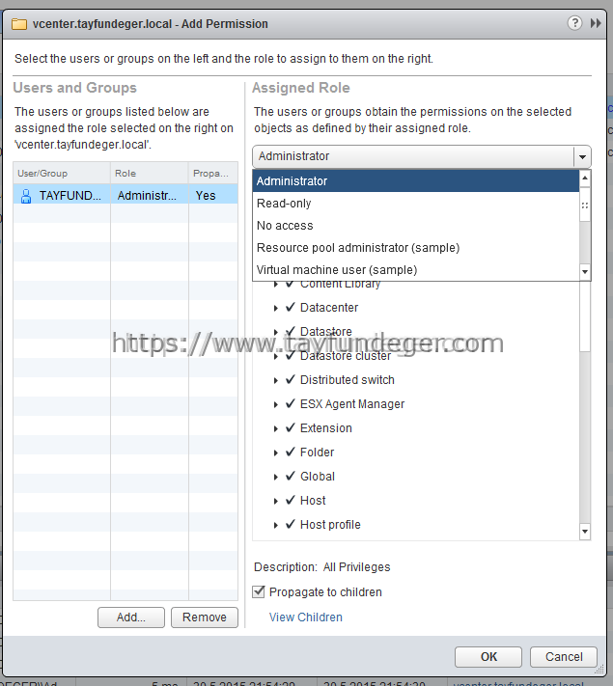The width and height of the screenshot is (613, 686).
Task: Toggle the Datacenter privilege checkmark
Action: click(x=291, y=307)
